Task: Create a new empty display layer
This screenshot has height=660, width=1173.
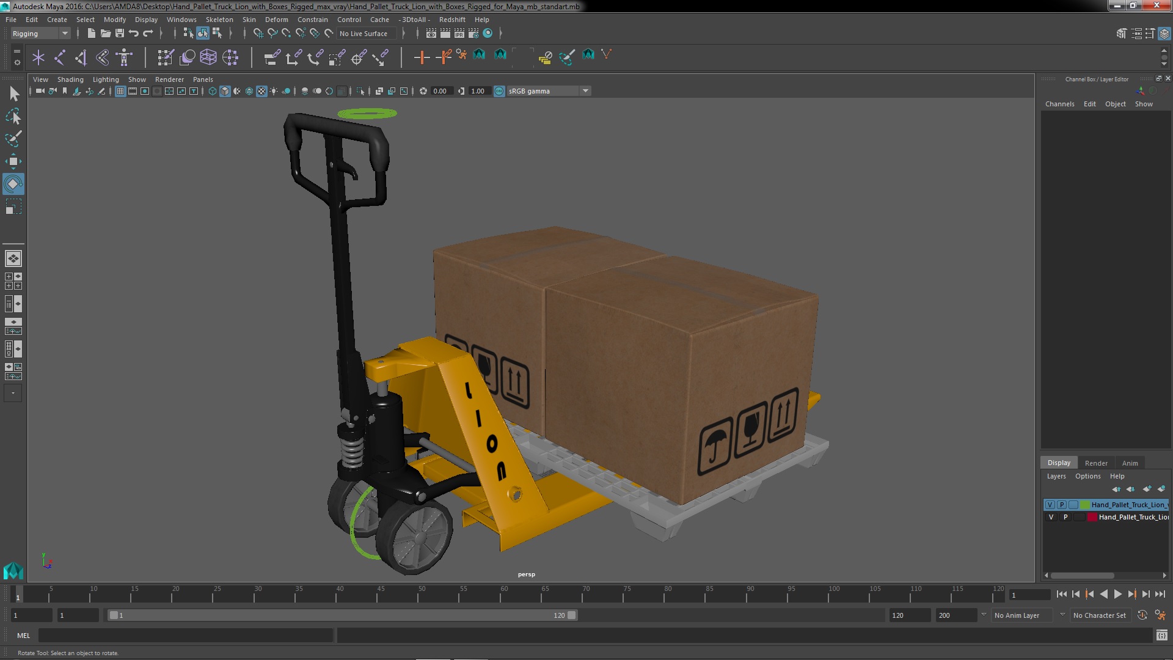Action: 1147,489
